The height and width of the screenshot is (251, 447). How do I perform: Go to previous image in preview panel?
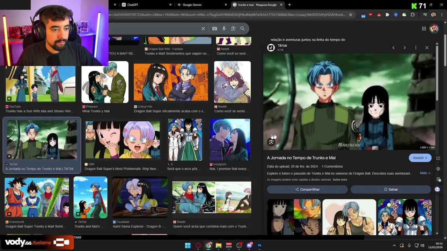pyautogui.click(x=393, y=47)
